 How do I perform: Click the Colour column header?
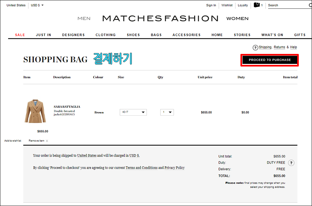[98, 77]
